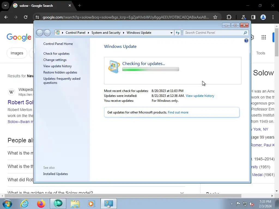Image resolution: width=279 pixels, height=209 pixels.
Task: Click the Search Control Panel field
Action: pos(214,33)
